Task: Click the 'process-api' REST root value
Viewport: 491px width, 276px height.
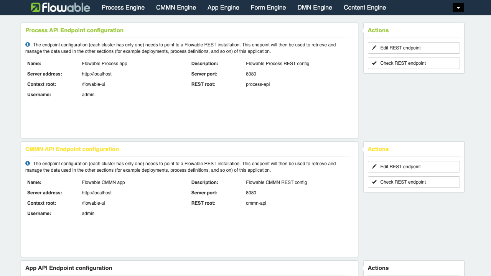Action: 258,84
